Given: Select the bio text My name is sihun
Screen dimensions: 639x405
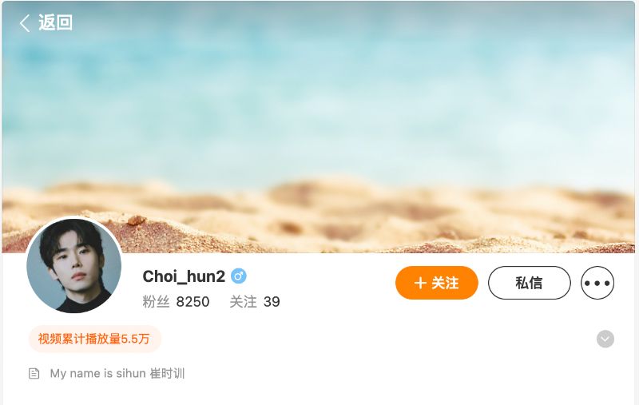Looking at the screenshot, I should click(97, 373).
